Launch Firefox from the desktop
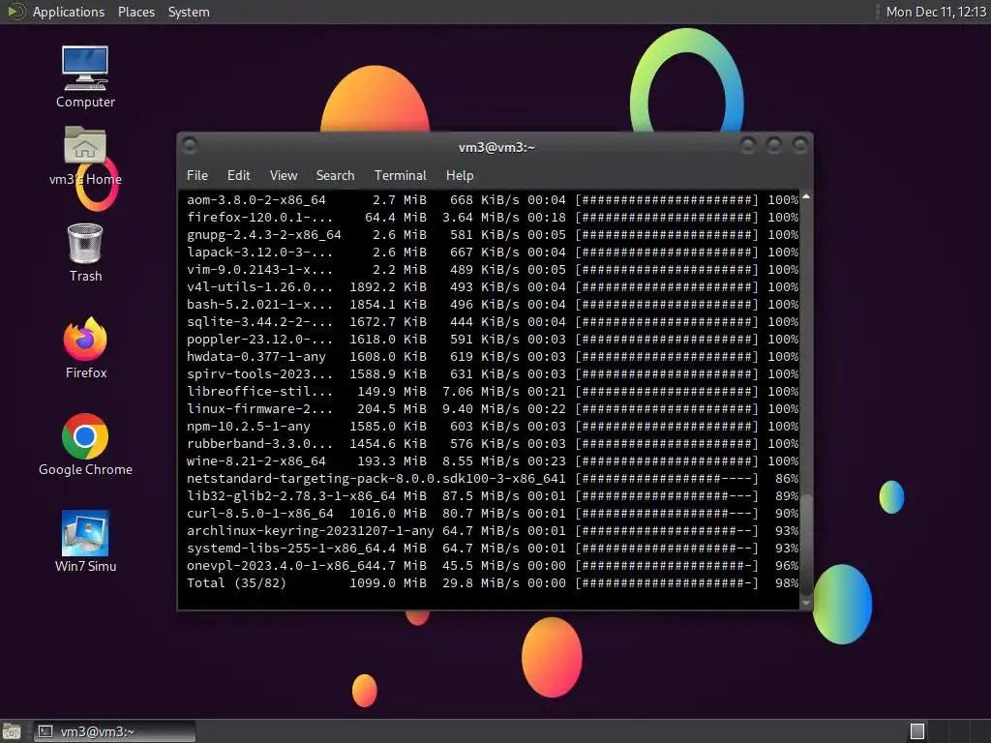 (85, 348)
